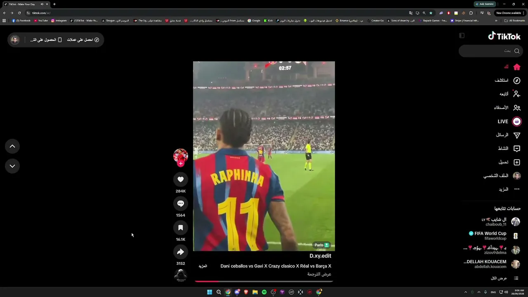This screenshot has height=297, width=528.
Task: Click the browser back arrow
Action: point(5,13)
